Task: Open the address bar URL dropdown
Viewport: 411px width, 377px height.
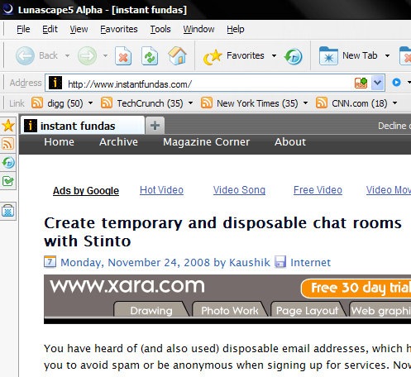Action: pyautogui.click(x=378, y=83)
